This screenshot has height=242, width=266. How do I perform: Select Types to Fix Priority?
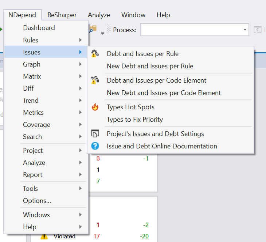[x=171, y=120]
